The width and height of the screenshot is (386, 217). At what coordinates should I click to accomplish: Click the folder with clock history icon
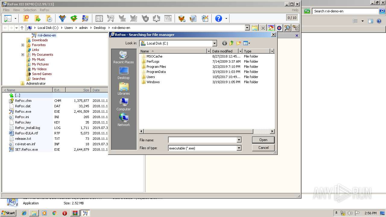point(49,18)
